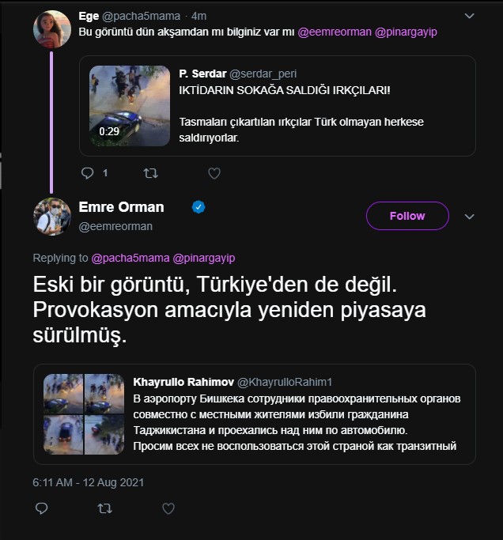Open the @eemreorman mention in Ege's tweet
This screenshot has height=540, width=503.
331,32
